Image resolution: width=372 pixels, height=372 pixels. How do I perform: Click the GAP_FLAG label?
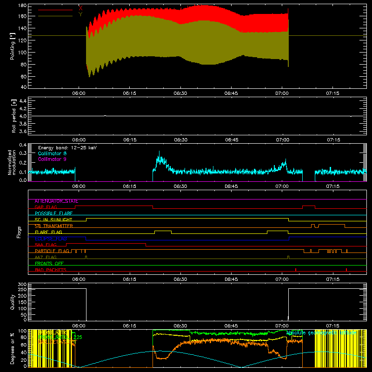46,207
